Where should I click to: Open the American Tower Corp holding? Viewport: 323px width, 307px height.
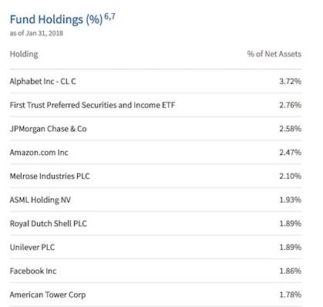tap(48, 295)
